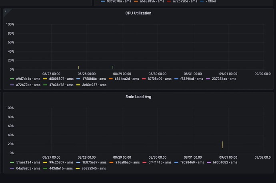Screen dimensions: 276x183
Task: Open the CPU Utilization panel info icon
Action: [x=6, y=11]
